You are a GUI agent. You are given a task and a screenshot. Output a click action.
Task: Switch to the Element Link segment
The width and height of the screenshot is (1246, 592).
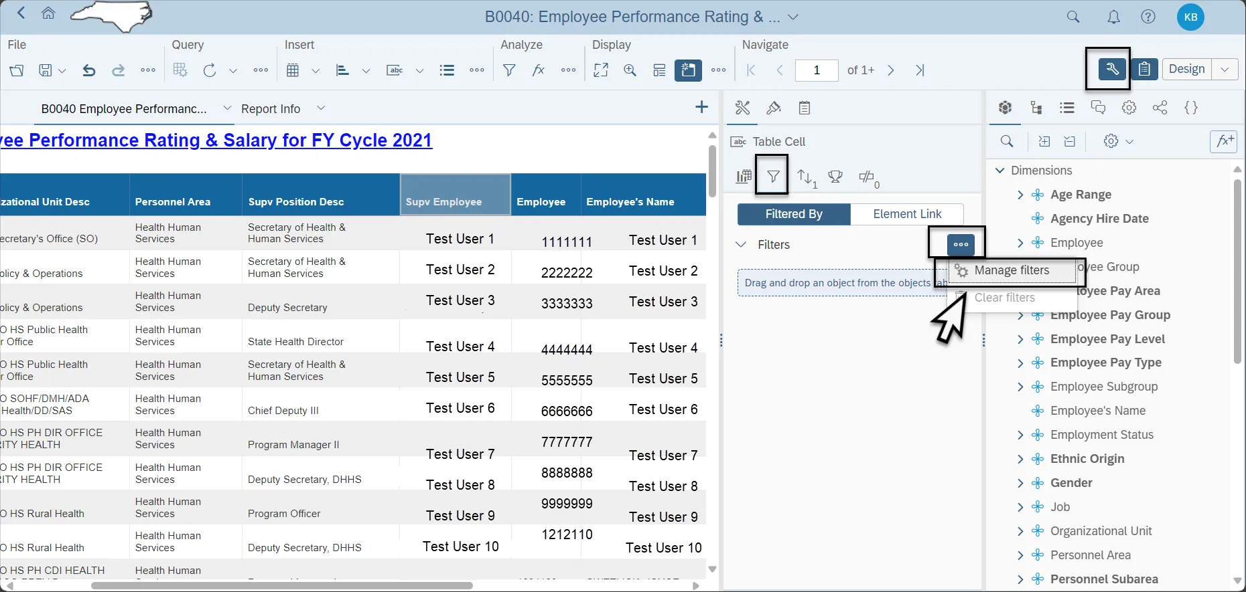(x=907, y=214)
